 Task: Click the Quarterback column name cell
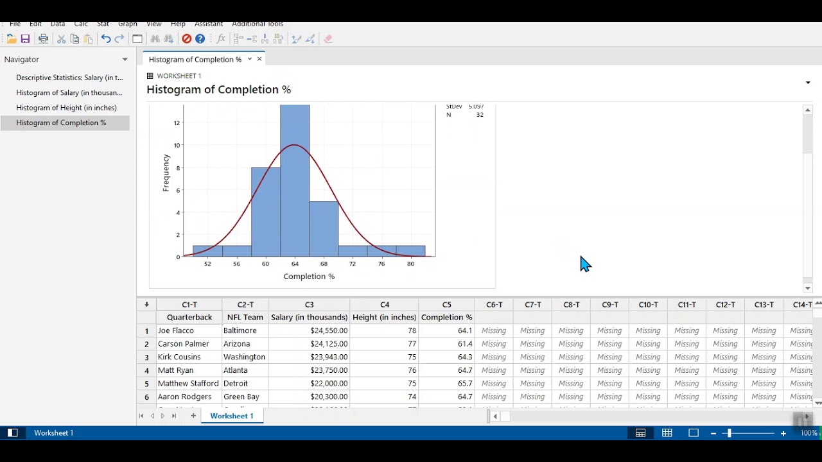(189, 318)
